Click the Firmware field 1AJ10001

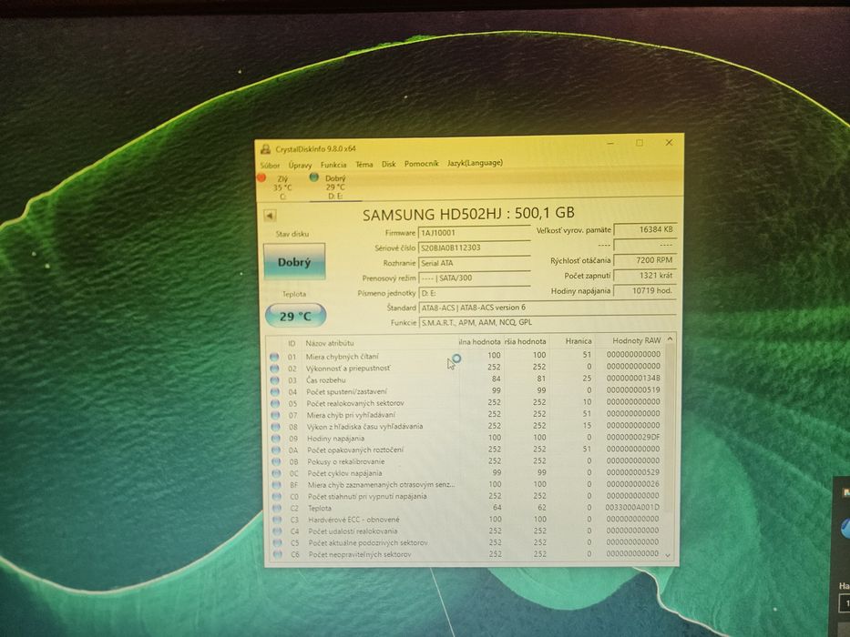click(474, 232)
